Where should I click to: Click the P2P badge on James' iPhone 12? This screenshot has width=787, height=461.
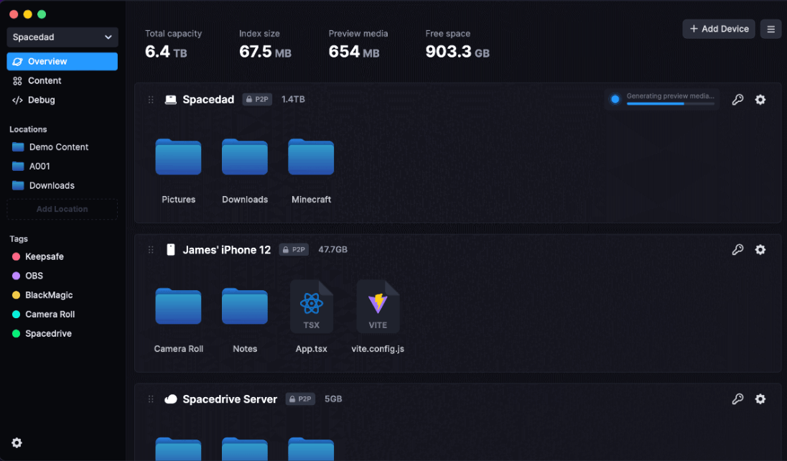(294, 250)
